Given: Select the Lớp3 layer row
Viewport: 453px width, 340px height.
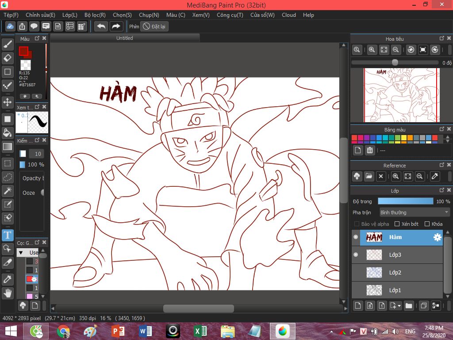Looking at the screenshot, I should pos(397,255).
